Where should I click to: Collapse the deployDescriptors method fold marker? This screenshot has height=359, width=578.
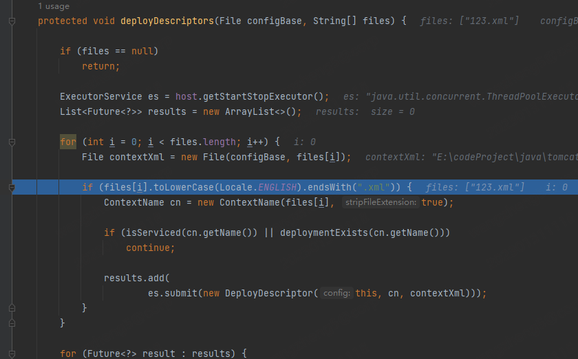click(12, 21)
